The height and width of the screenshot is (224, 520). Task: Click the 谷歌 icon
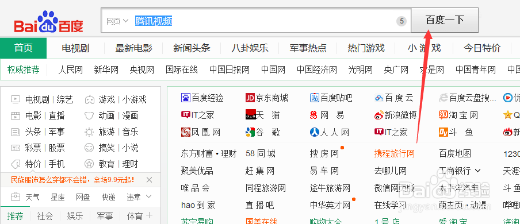pyautogui.click(x=250, y=132)
